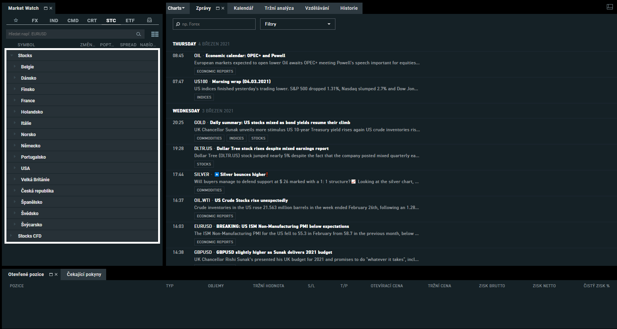Switch to the Kalendář tab

click(244, 8)
